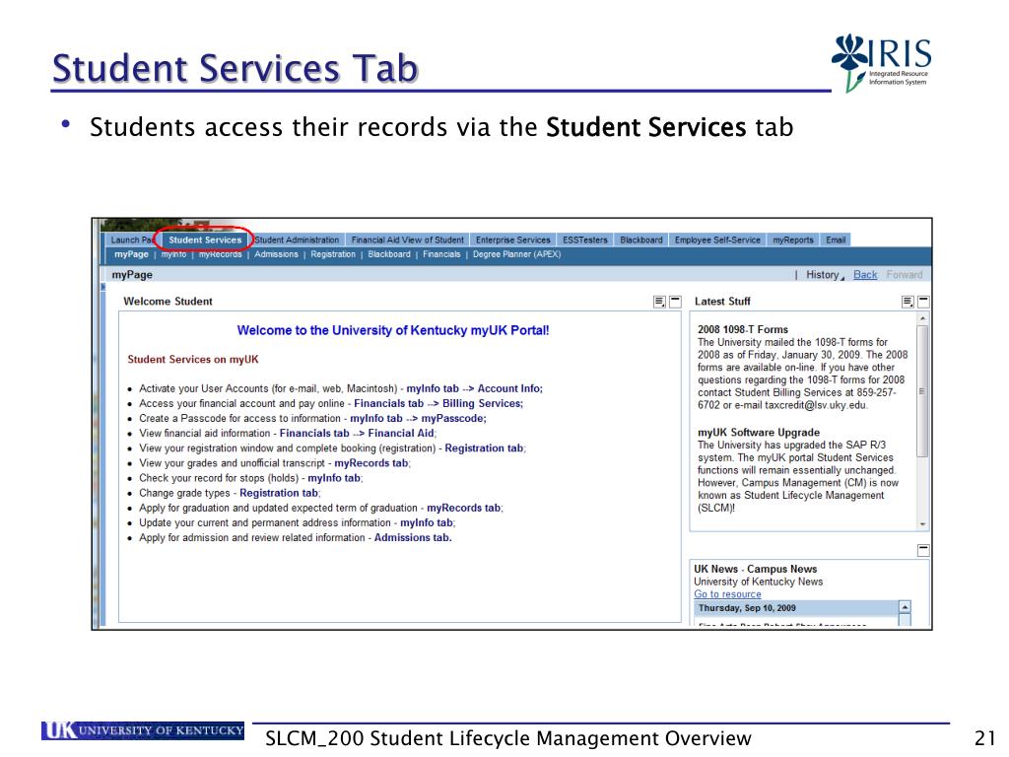Click the University of Kentucky logo in footer

tap(143, 730)
